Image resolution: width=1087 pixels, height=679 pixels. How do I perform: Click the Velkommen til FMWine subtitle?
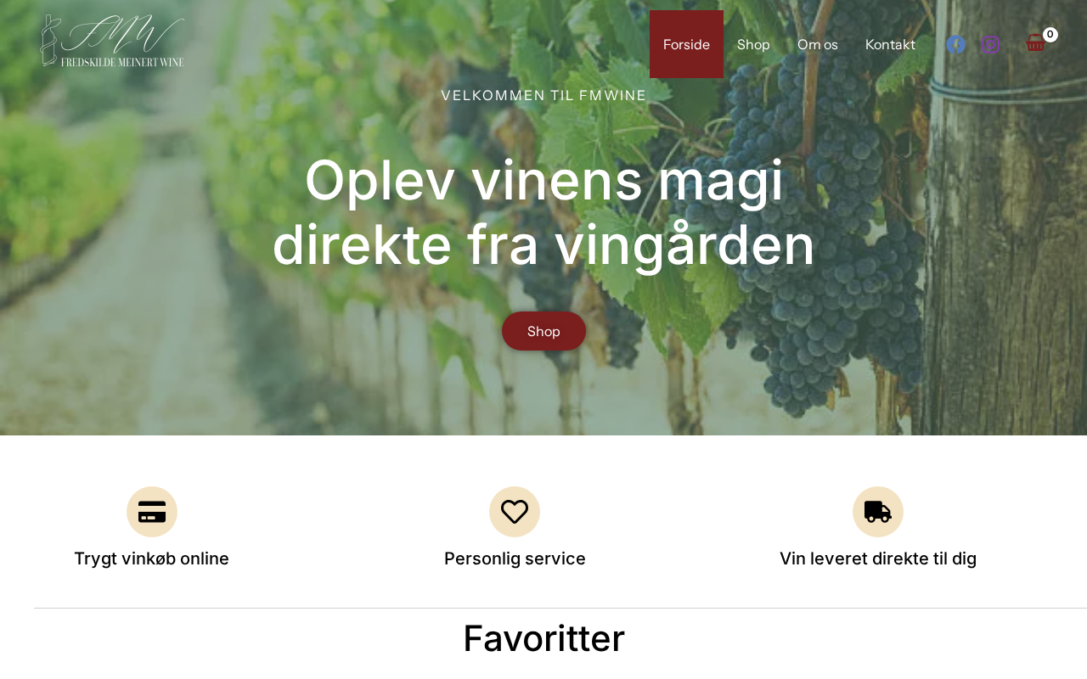pos(543,95)
